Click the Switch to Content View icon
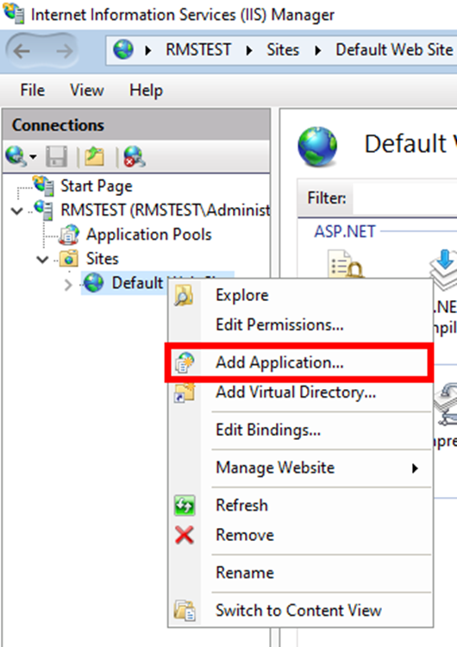Viewport: 457px width, 647px height. click(x=185, y=611)
